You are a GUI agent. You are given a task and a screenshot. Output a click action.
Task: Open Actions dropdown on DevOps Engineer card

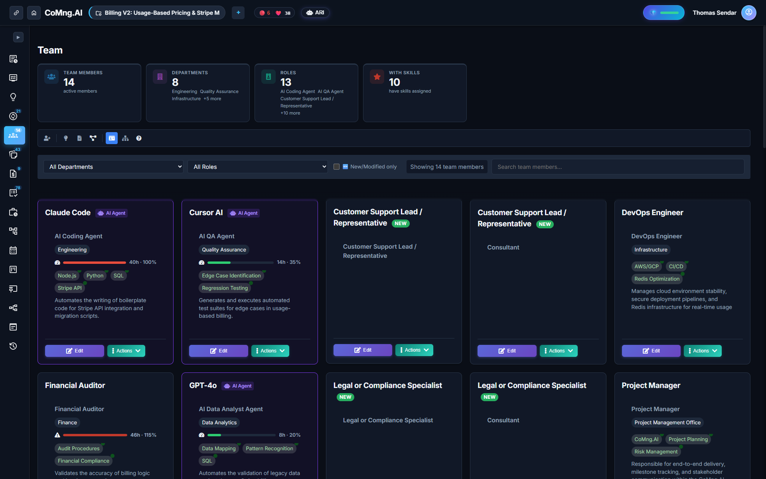[x=703, y=351]
